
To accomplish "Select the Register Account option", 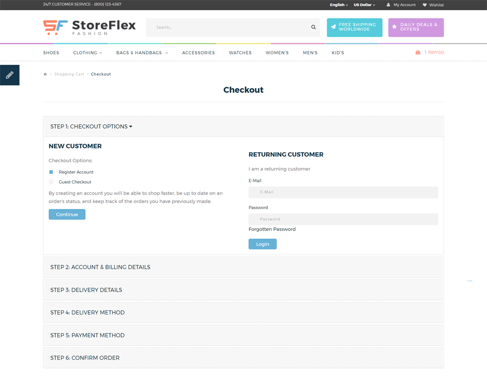I will pyautogui.click(x=51, y=172).
